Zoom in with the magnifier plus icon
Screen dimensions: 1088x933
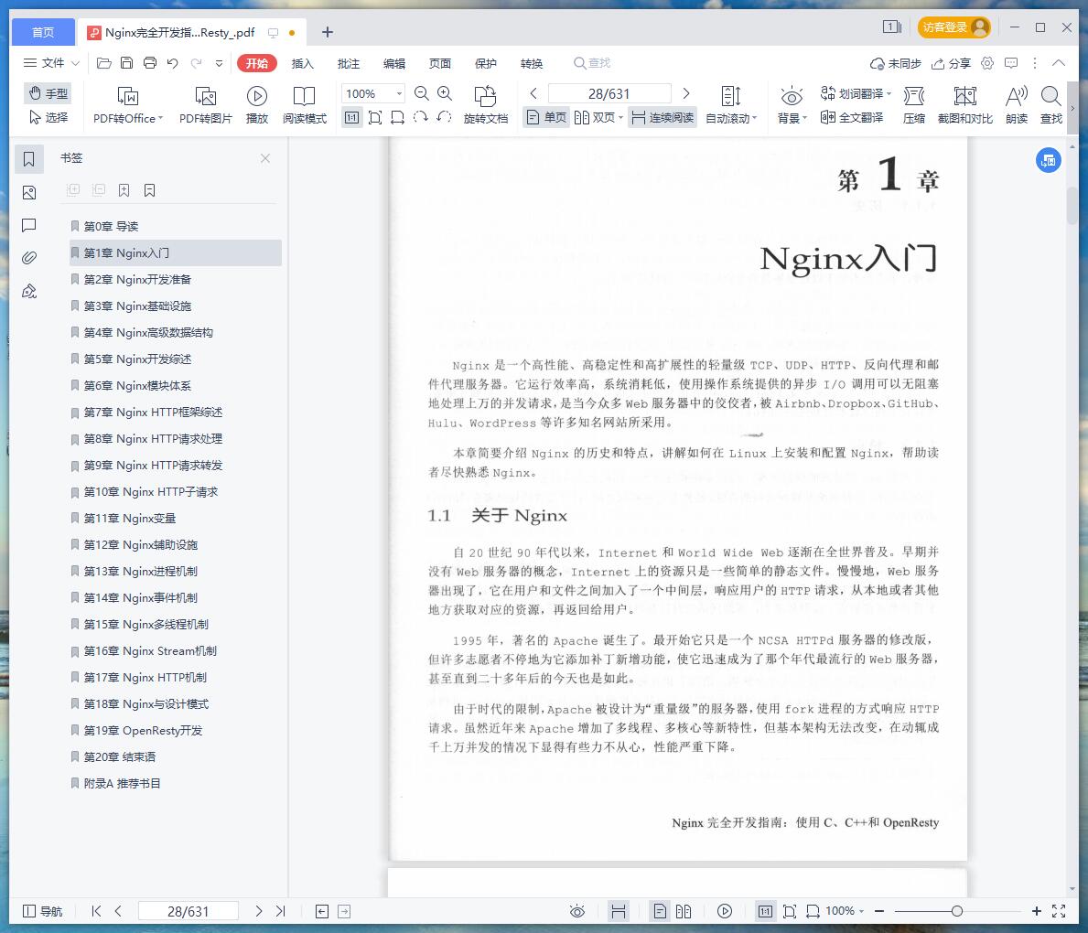[x=445, y=93]
